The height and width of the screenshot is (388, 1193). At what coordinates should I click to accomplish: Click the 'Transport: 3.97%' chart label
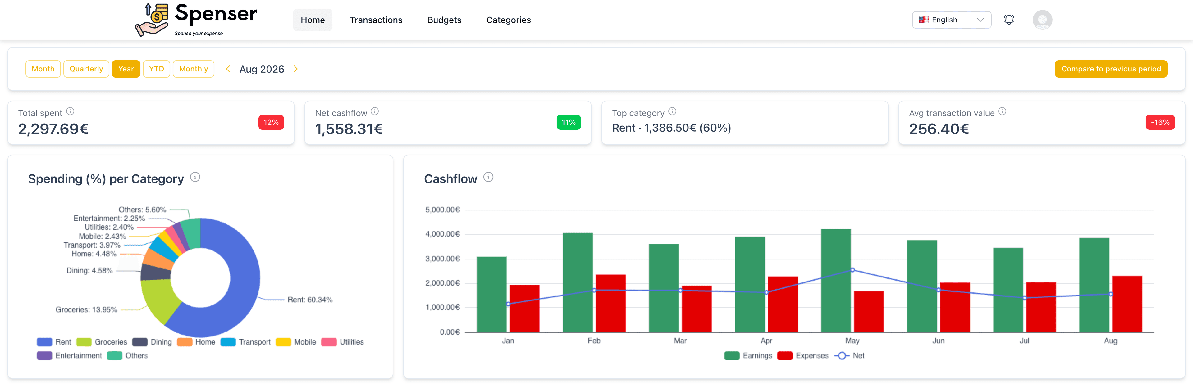[x=92, y=245]
